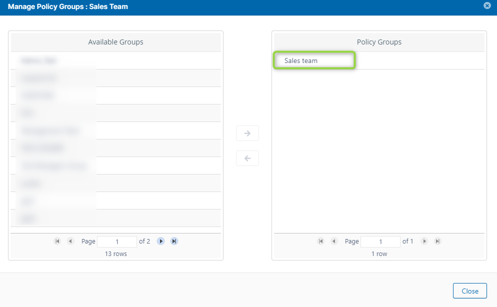Click the Available Groups page number field
The image size is (497, 307).
[117, 241]
